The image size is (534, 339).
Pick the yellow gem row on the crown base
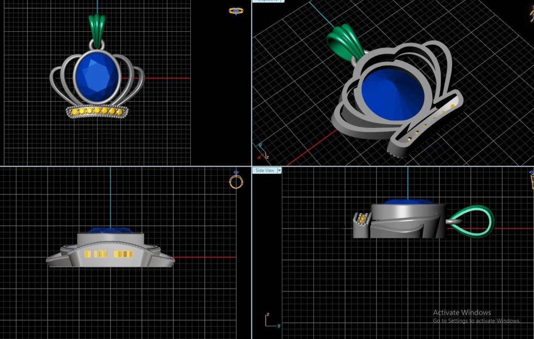coord(96,111)
